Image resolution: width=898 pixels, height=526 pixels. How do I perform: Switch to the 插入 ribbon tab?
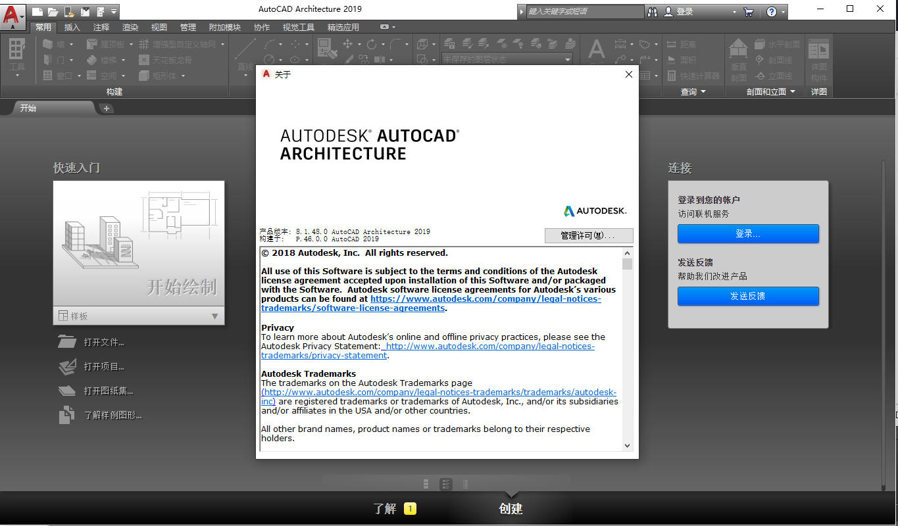point(70,27)
